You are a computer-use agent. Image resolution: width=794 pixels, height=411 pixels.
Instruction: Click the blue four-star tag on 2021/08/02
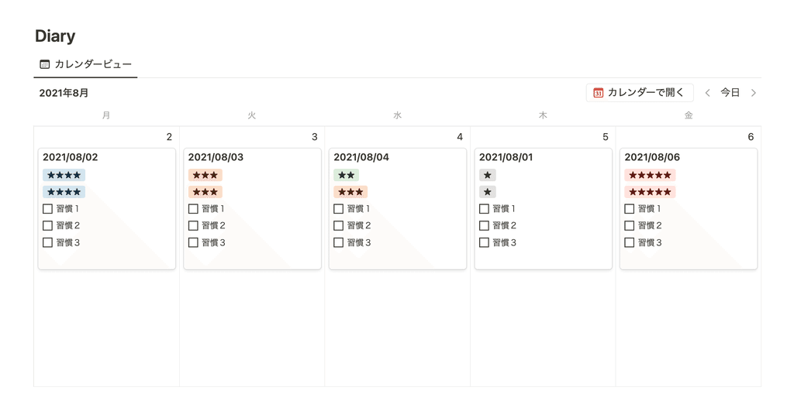[x=64, y=176]
